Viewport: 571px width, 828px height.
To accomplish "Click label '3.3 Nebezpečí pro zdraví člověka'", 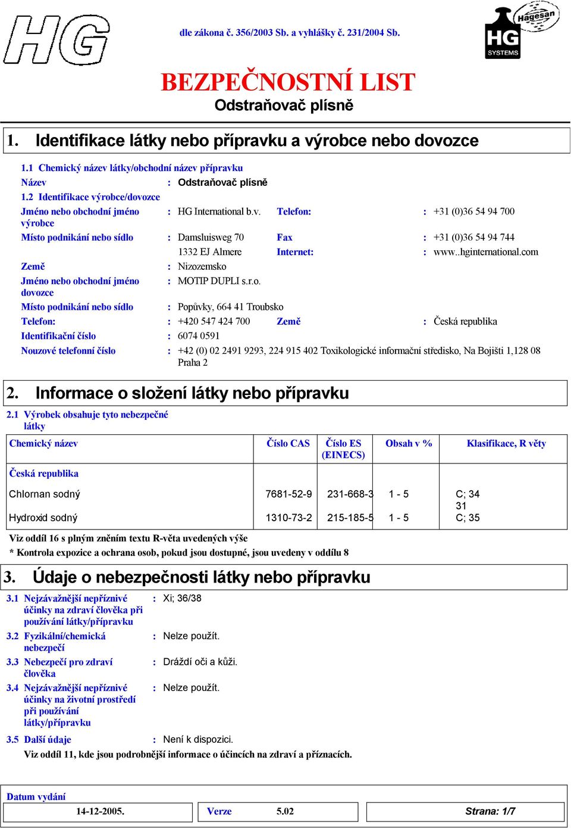I will pyautogui.click(x=59, y=668).
